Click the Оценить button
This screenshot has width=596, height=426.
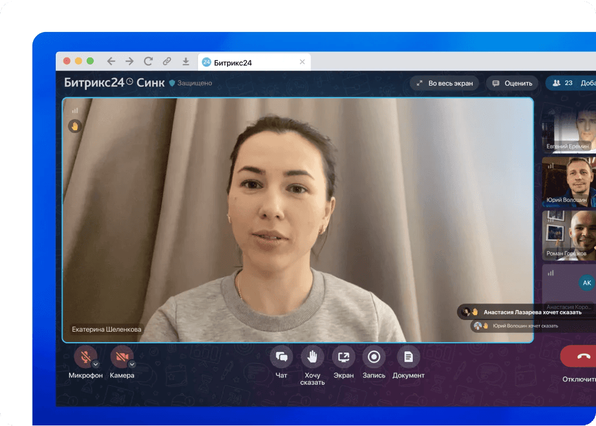tap(512, 83)
